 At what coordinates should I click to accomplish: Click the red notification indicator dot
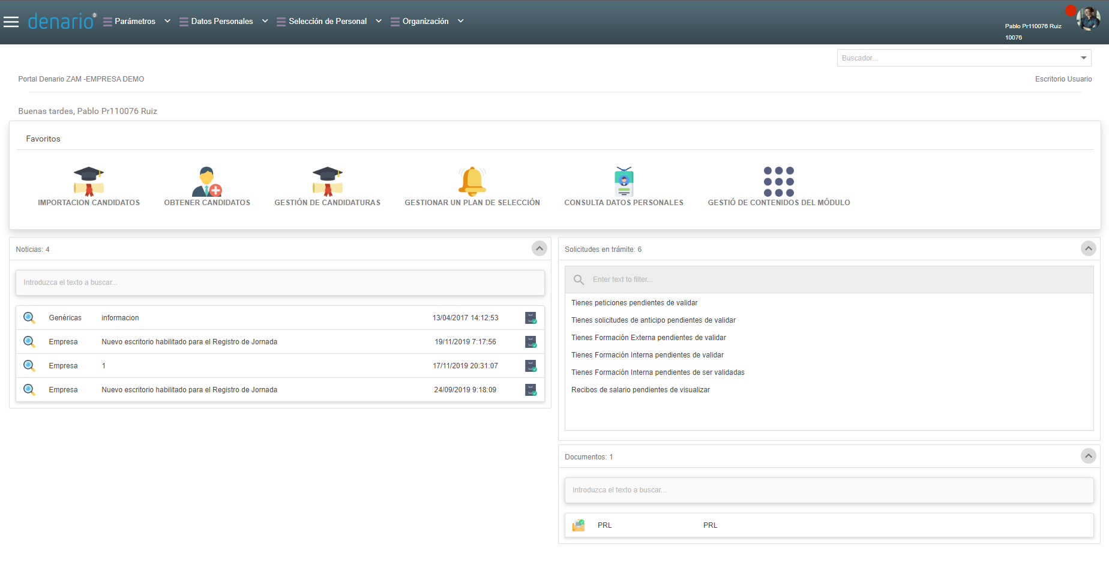1071,10
